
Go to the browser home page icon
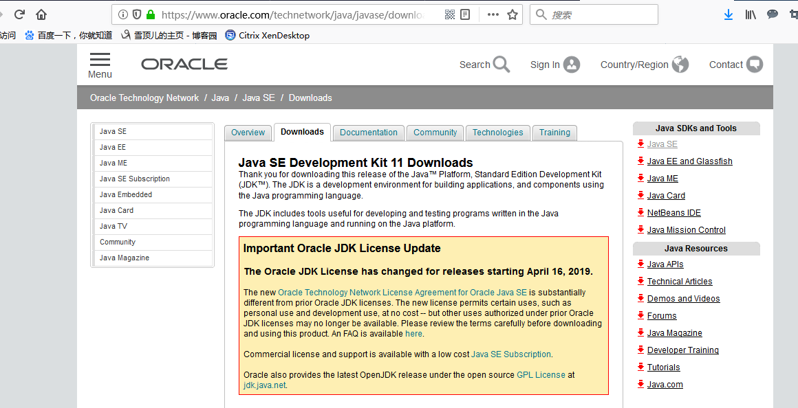(41, 14)
